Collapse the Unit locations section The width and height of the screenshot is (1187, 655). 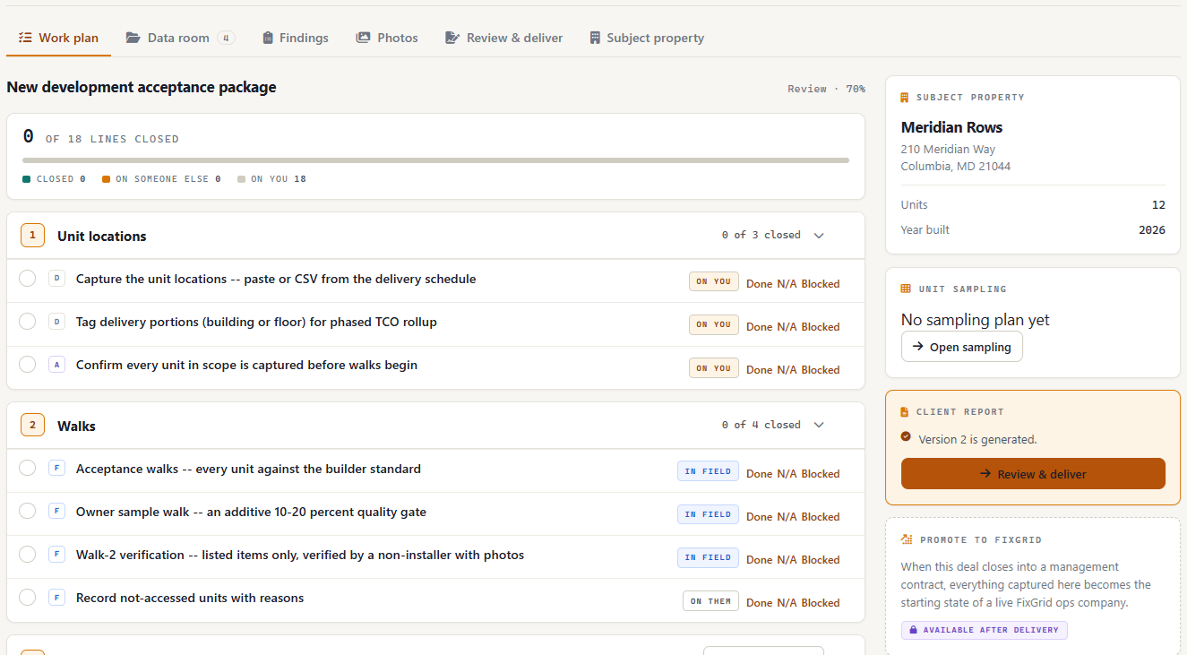pyautogui.click(x=819, y=236)
